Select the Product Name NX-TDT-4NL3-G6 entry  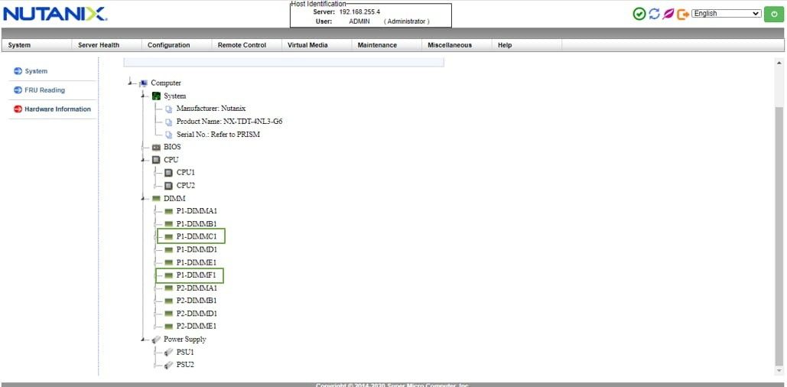tap(229, 122)
